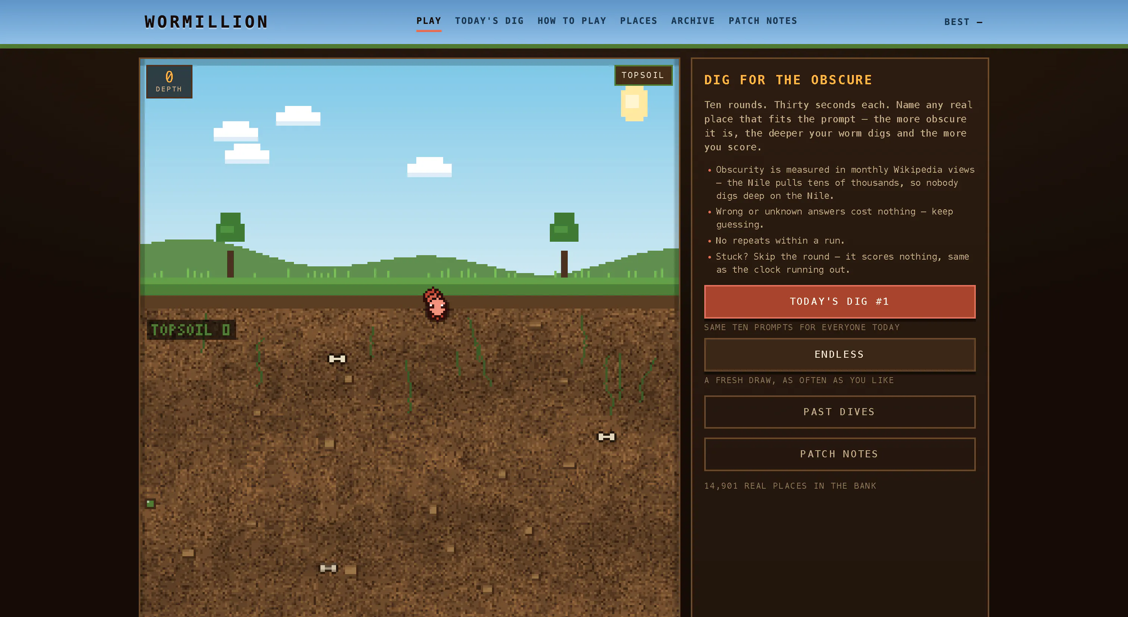This screenshot has height=617, width=1128.
Task: Click 'A fresh draw, as often as you like'
Action: click(799, 380)
